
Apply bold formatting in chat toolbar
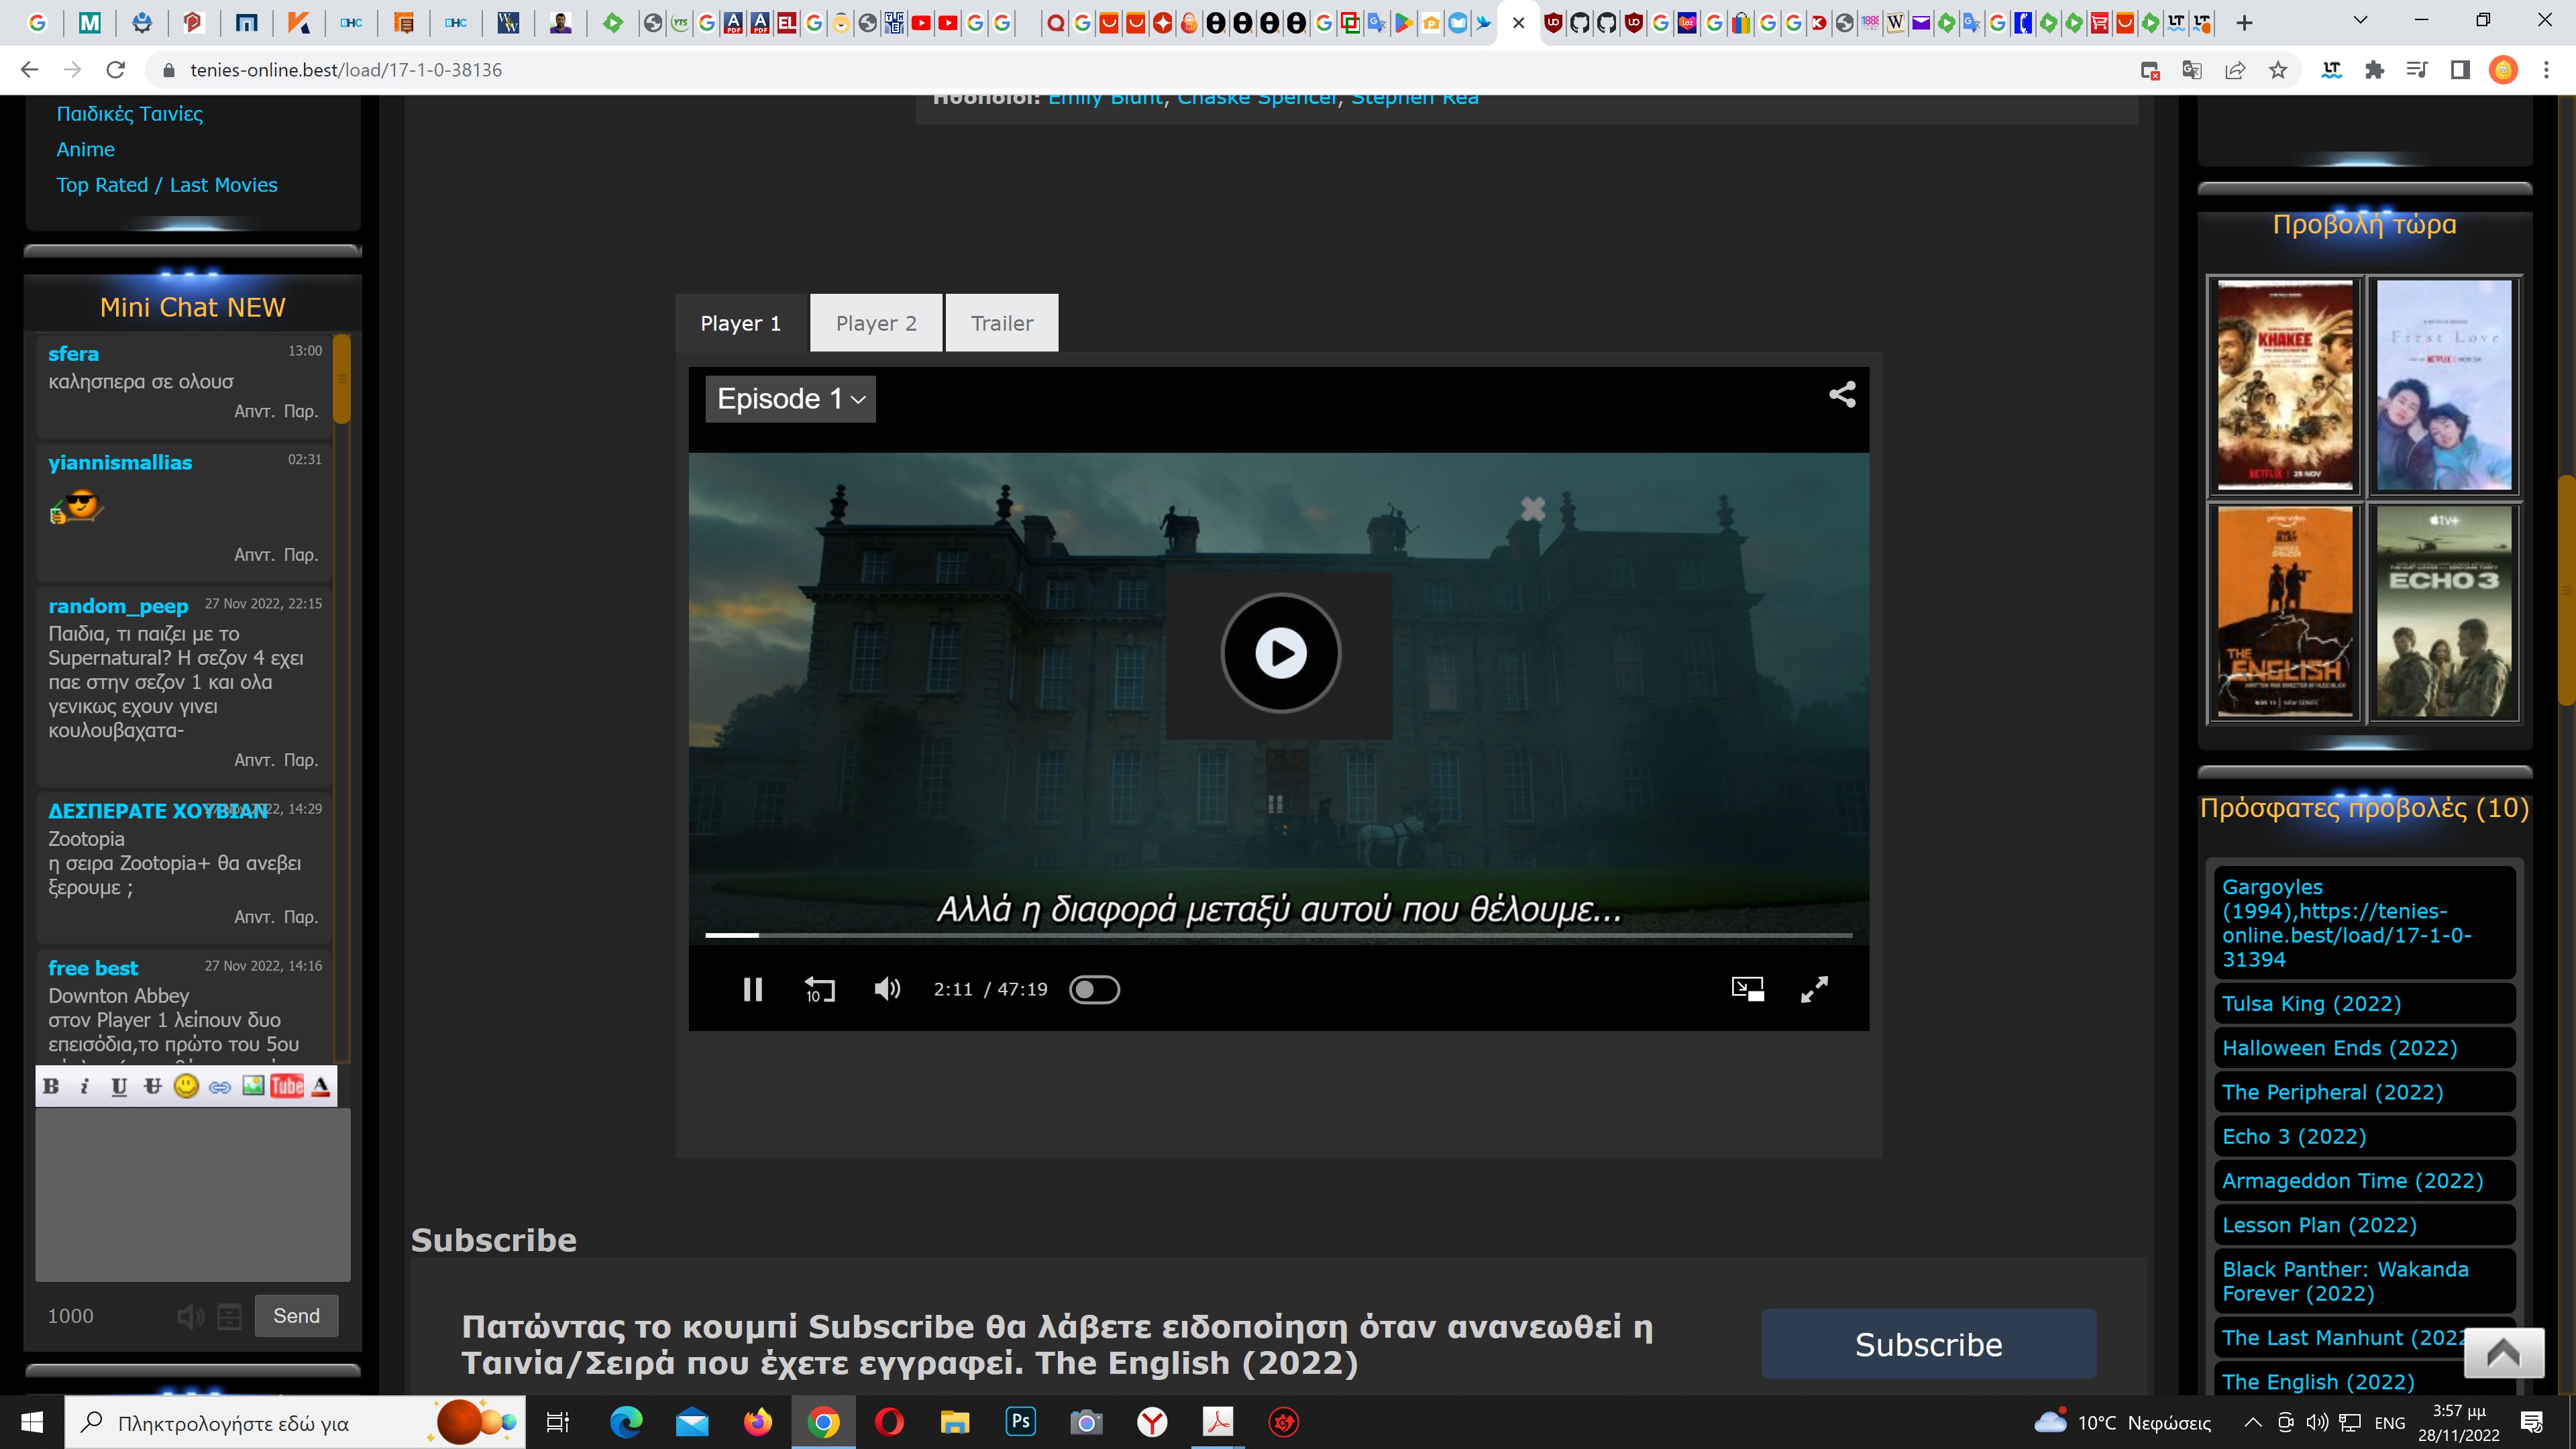pos(52,1086)
